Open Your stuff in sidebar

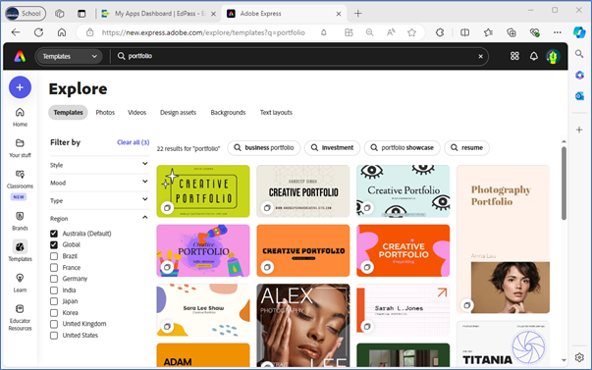pyautogui.click(x=20, y=148)
